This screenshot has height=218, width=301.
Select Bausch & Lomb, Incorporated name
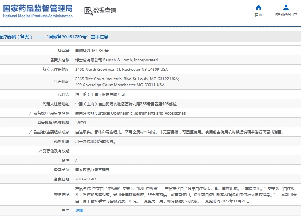(x=130, y=60)
